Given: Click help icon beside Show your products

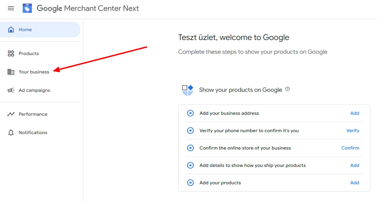Looking at the screenshot, I should pos(287,89).
